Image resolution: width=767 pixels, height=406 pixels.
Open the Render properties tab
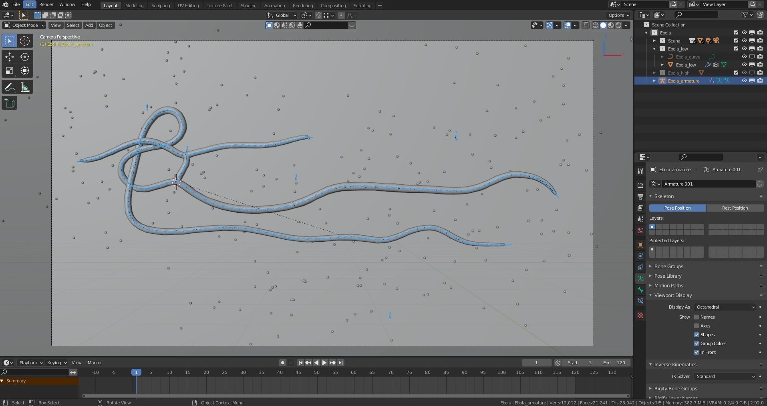point(640,185)
